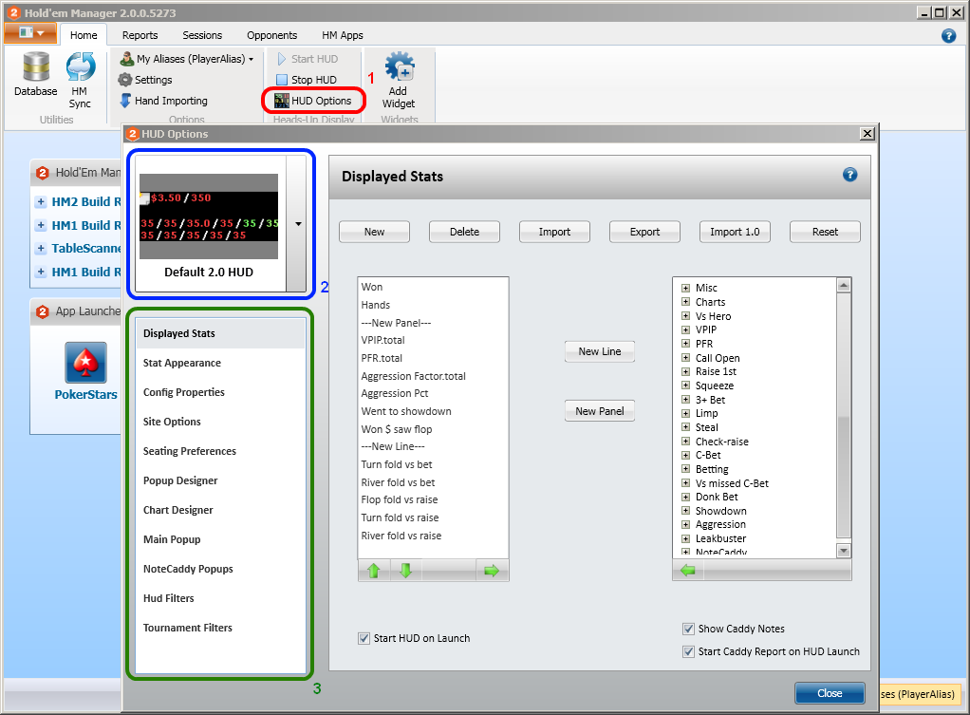The width and height of the screenshot is (970, 715).
Task: Expand the TableScanner news item
Action: click(x=41, y=248)
